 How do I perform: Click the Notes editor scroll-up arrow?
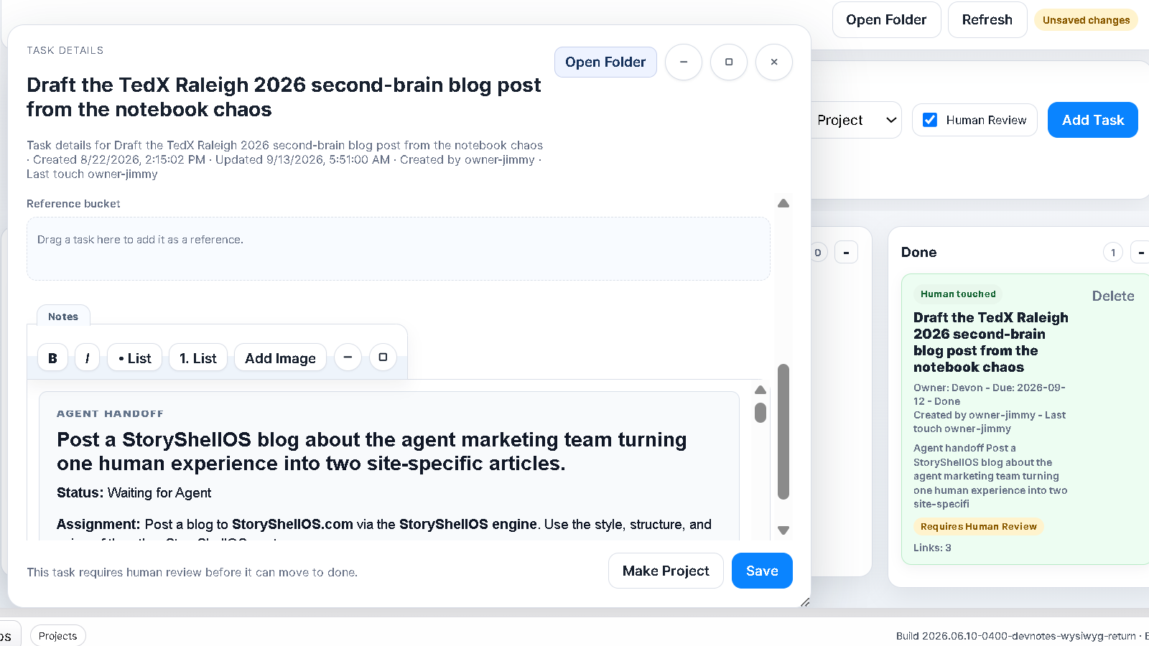click(x=760, y=390)
